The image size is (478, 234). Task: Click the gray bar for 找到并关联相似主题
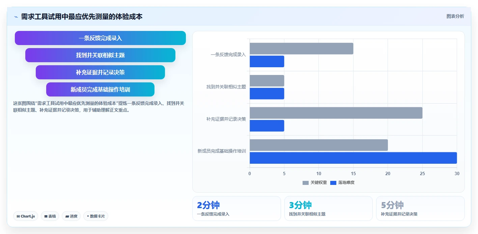267,81
